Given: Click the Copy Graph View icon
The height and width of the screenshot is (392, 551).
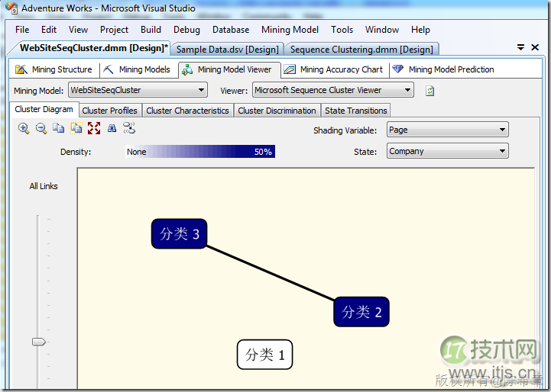Looking at the screenshot, I should tap(59, 129).
